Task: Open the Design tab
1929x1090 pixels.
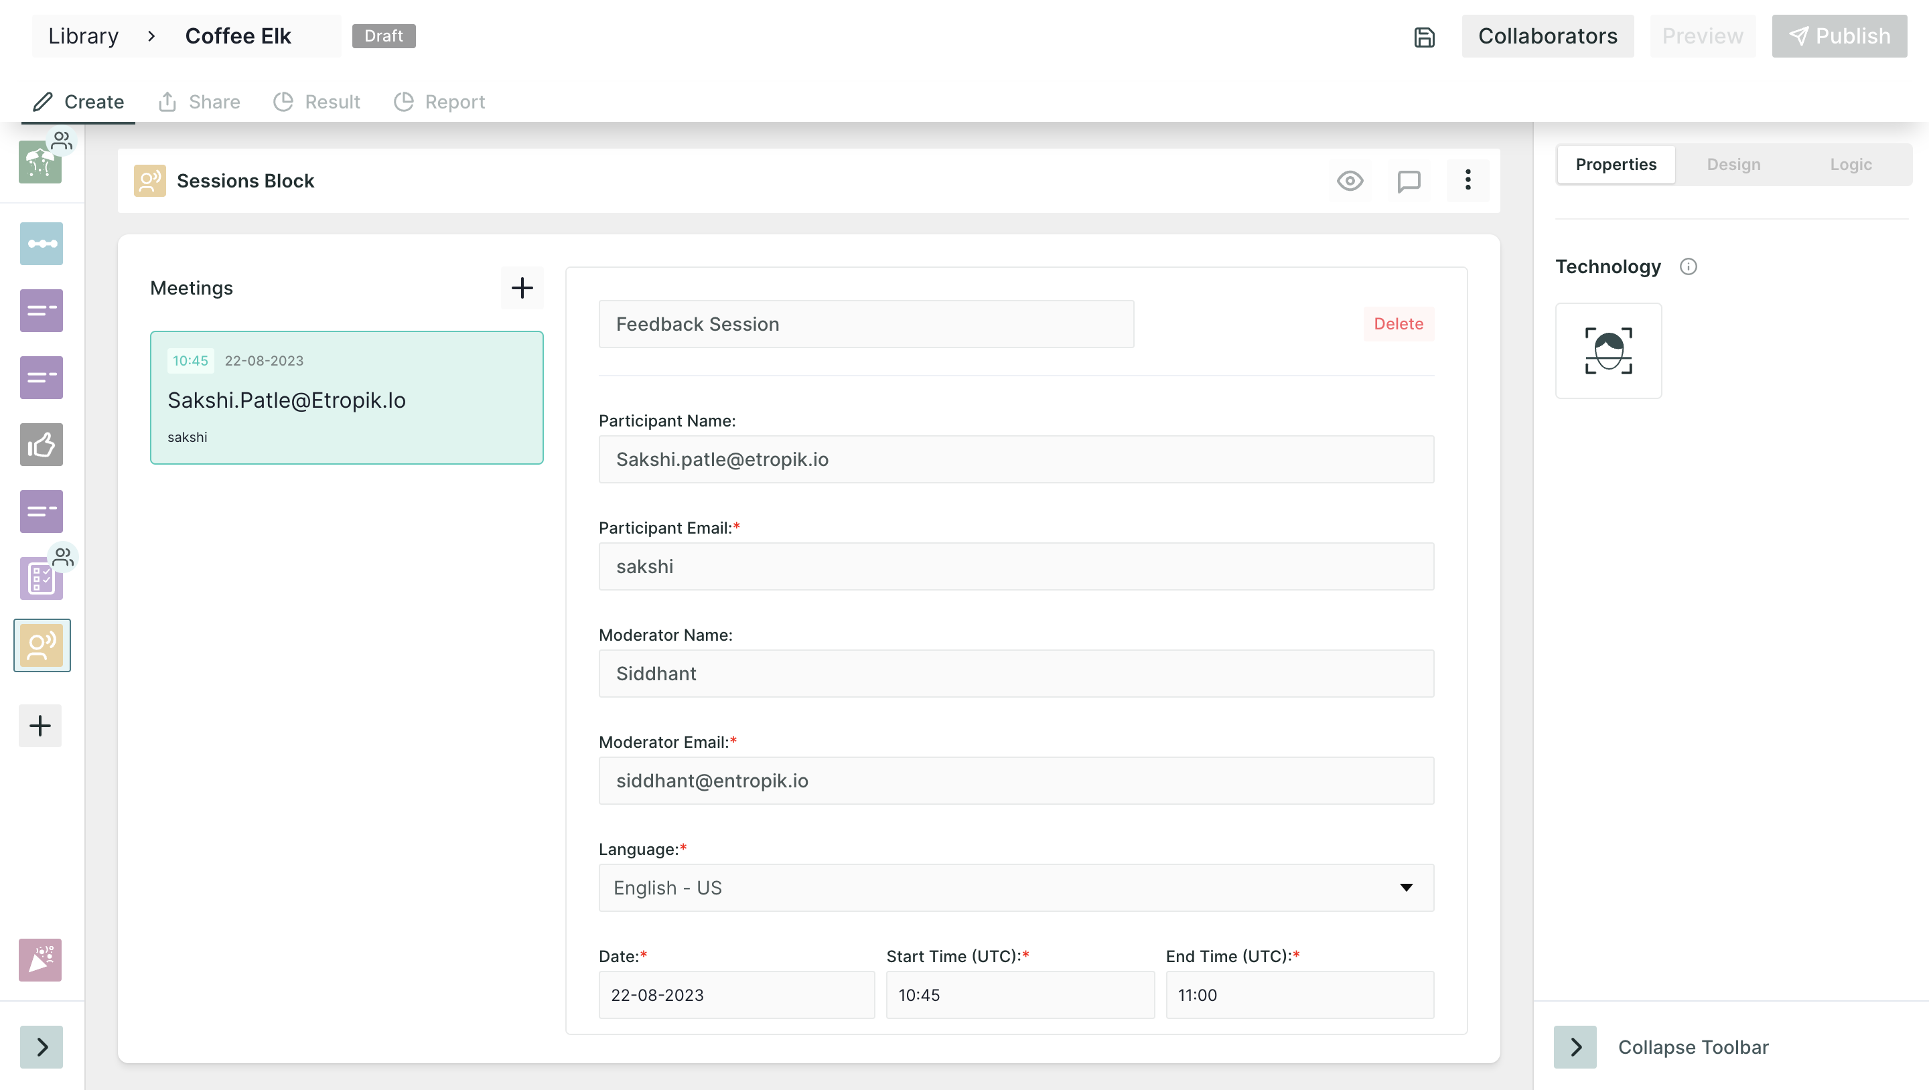Action: point(1733,165)
